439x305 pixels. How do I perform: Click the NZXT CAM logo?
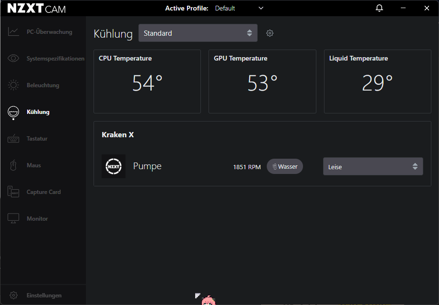tap(36, 9)
